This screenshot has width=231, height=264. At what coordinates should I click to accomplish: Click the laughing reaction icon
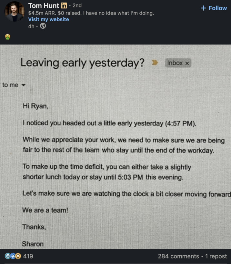coord(7,256)
